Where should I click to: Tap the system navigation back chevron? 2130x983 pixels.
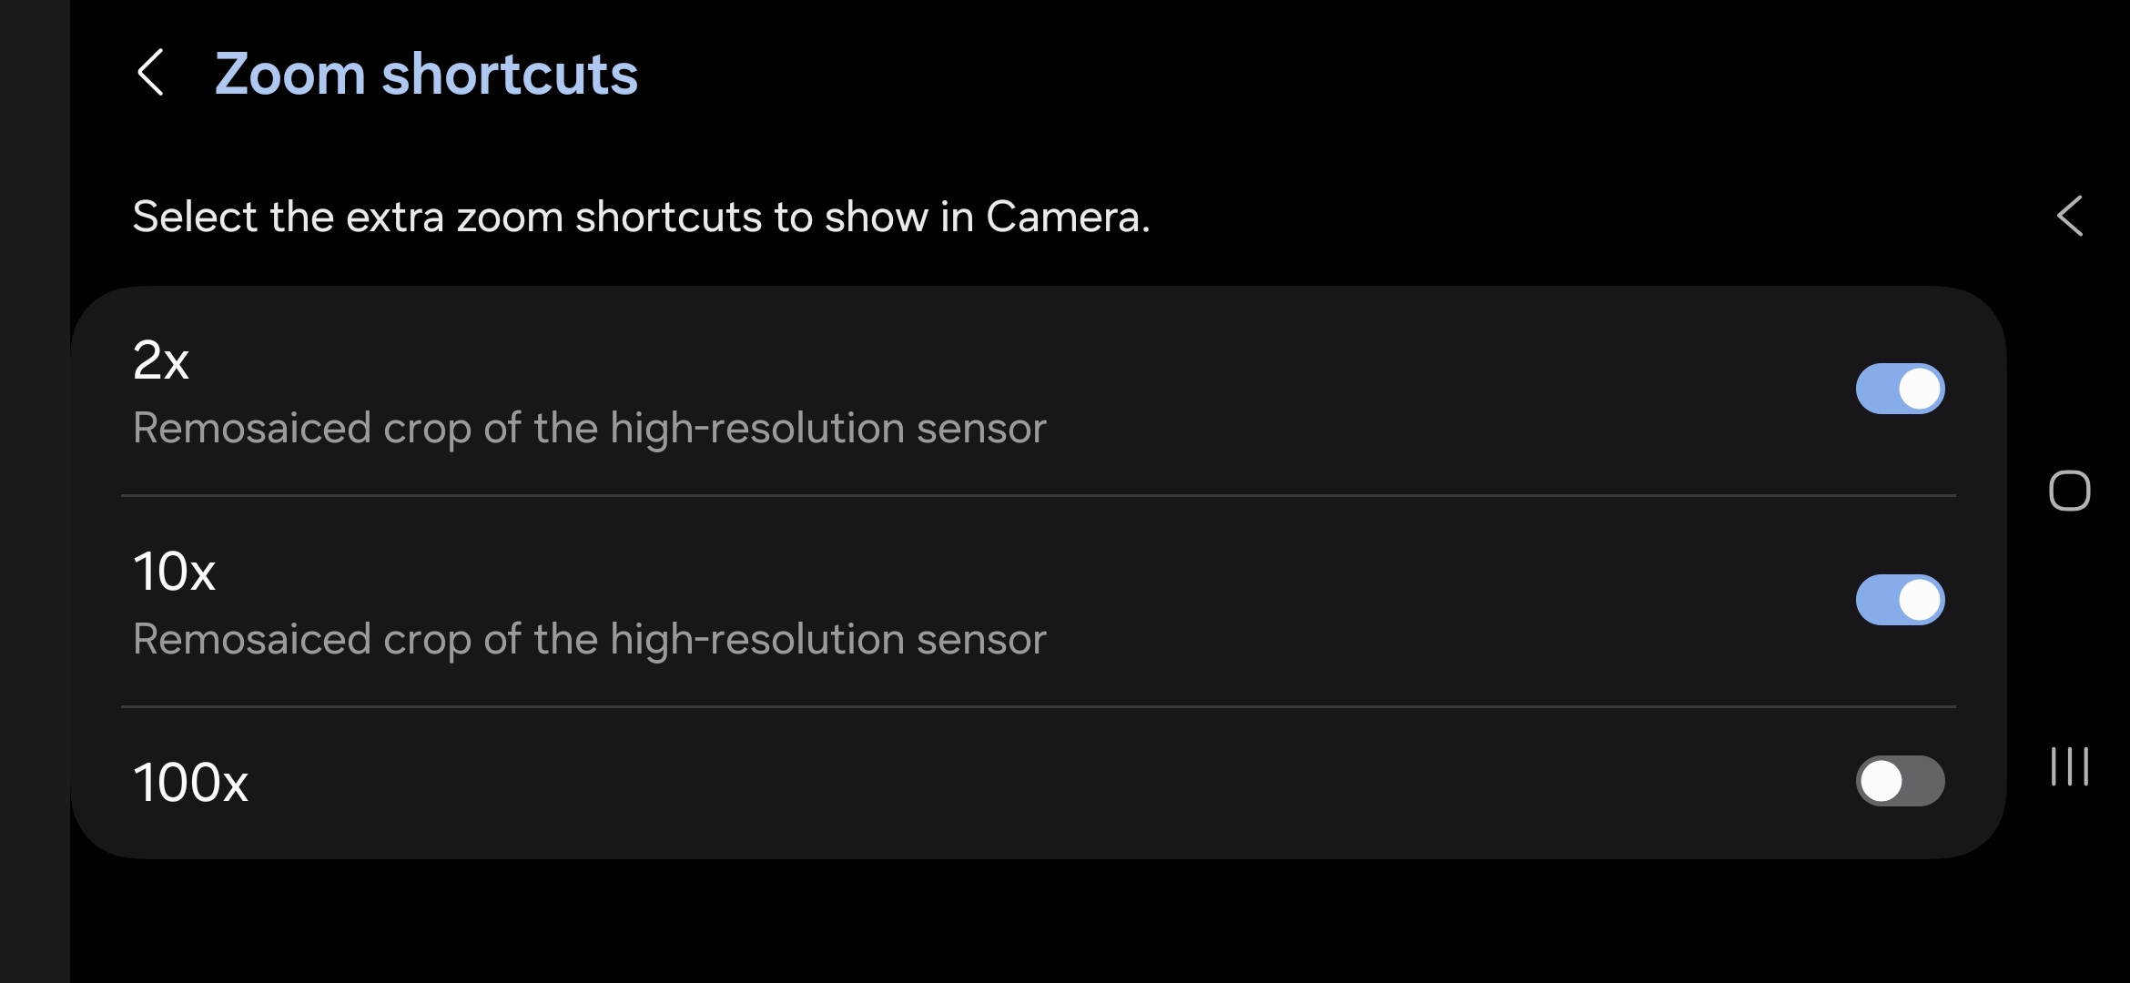tap(2070, 217)
